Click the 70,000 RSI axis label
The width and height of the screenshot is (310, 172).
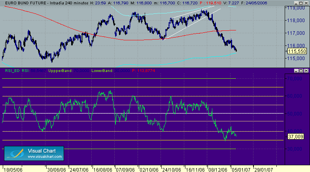click(x=295, y=78)
